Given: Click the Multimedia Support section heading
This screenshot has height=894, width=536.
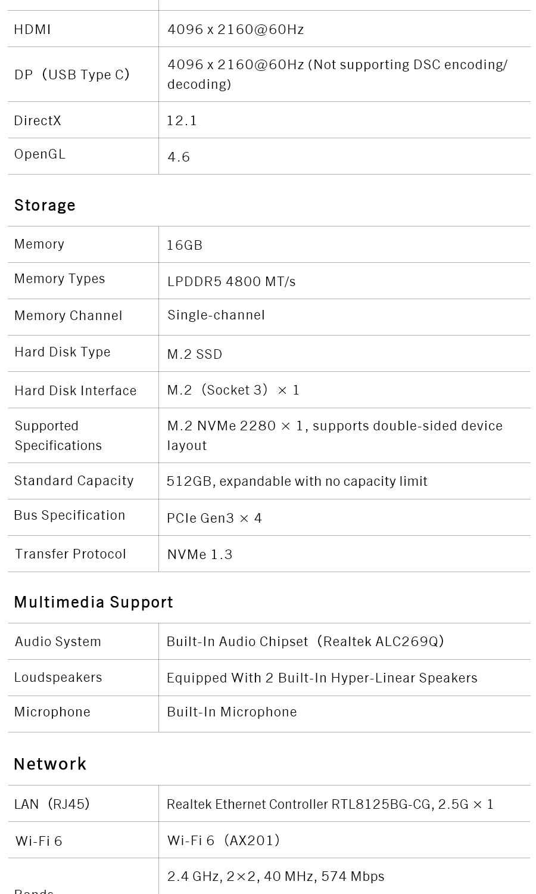Looking at the screenshot, I should click(94, 602).
